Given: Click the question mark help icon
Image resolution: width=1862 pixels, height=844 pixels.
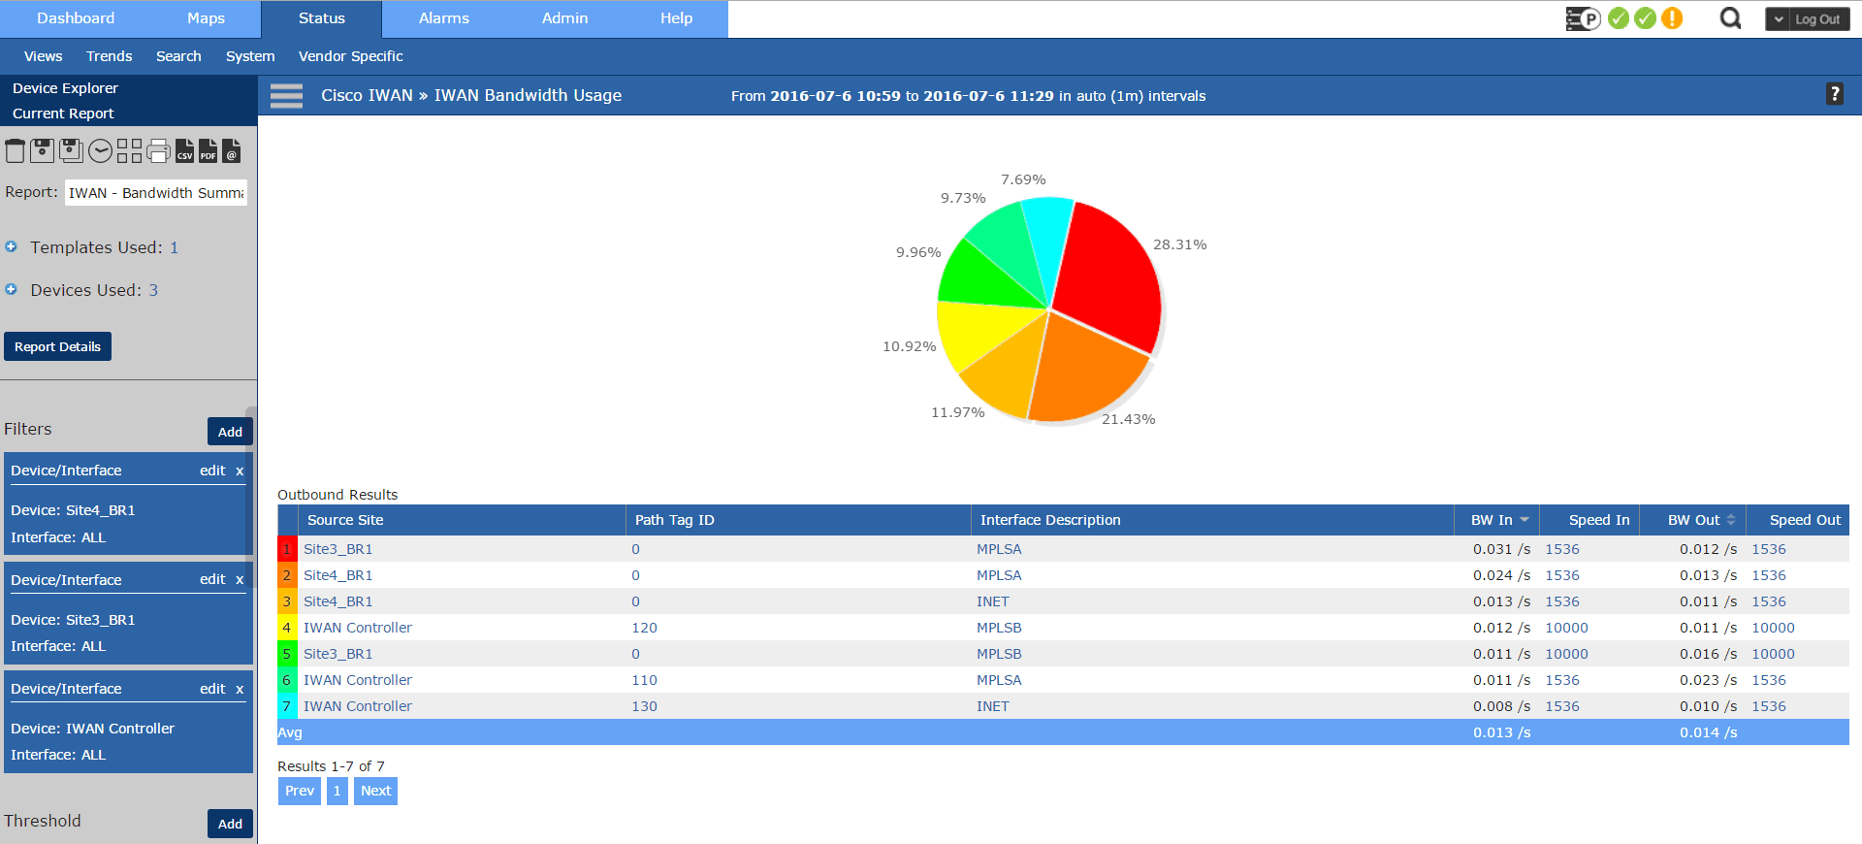Looking at the screenshot, I should (x=1834, y=94).
